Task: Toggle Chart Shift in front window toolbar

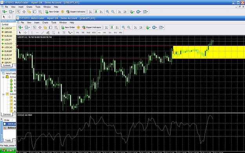Action: (x=141, y=27)
